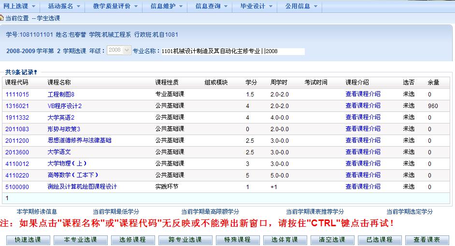
Task: Open 查看课表 to view the timetable
Action: (427, 240)
